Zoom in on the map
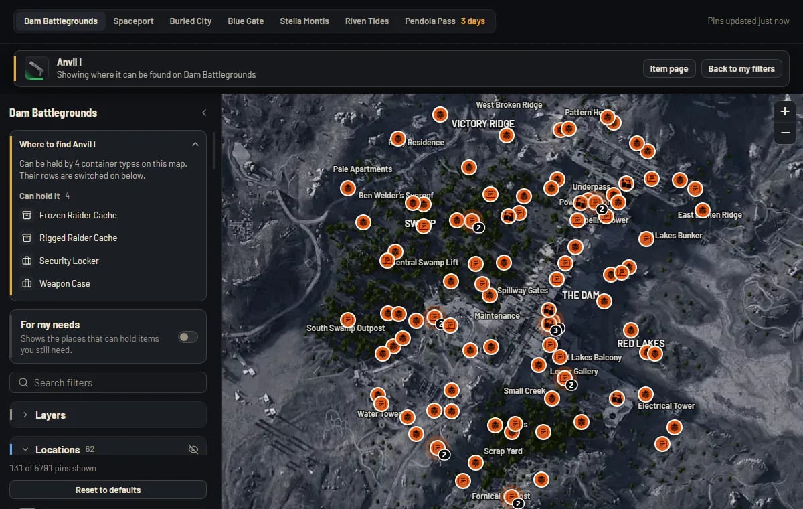Screen dimensions: 803x509 click(785, 111)
